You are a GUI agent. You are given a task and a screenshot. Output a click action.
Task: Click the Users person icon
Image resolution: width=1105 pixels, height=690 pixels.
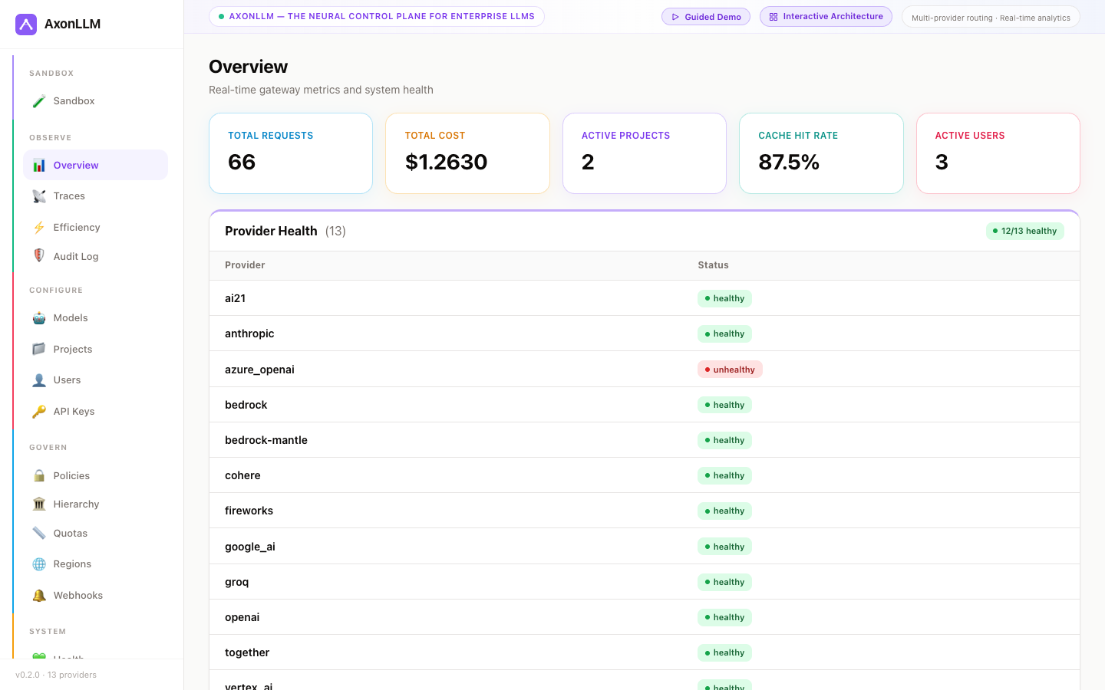pyautogui.click(x=39, y=380)
